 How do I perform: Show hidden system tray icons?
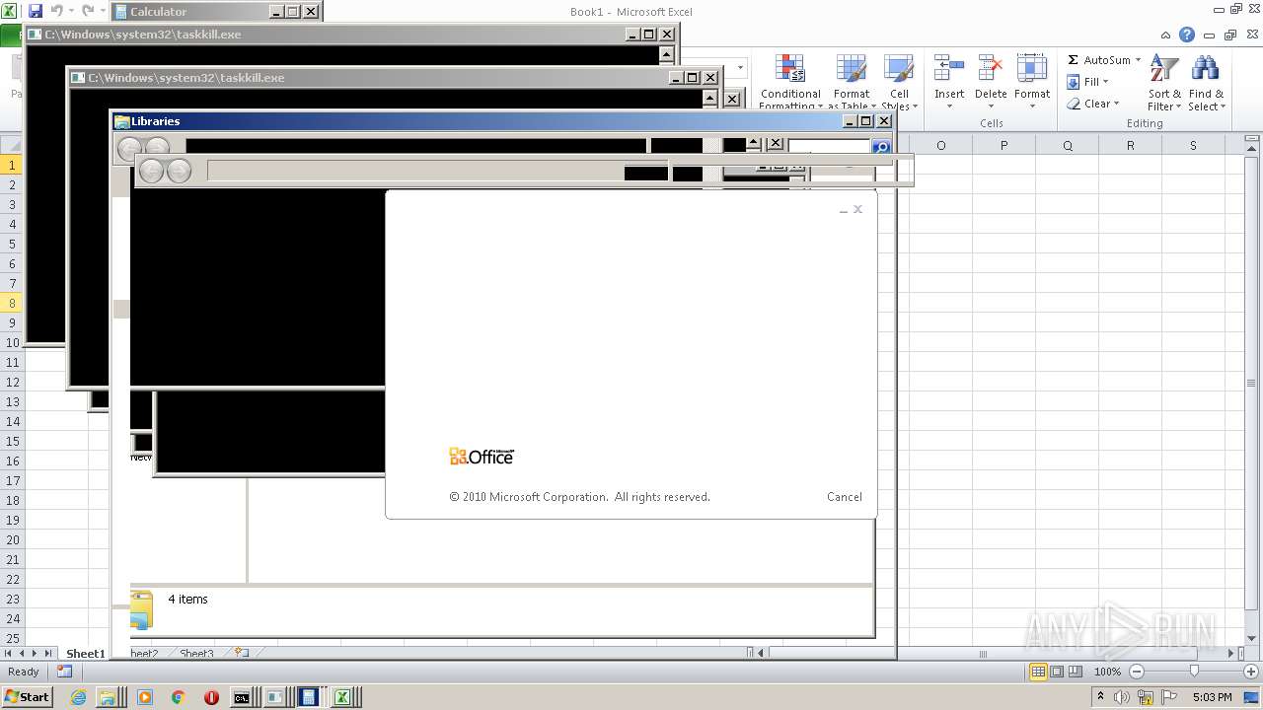click(x=1098, y=697)
